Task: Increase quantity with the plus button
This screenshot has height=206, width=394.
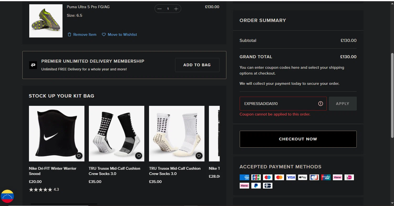Action: coord(176,9)
